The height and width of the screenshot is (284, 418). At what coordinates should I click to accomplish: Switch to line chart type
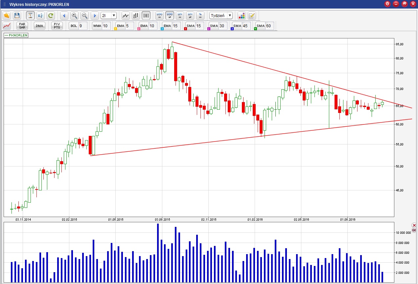tap(126, 15)
